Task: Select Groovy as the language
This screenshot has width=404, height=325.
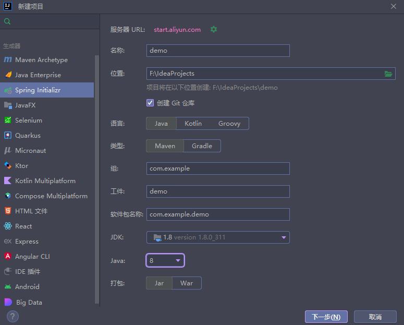Action: tap(229, 124)
